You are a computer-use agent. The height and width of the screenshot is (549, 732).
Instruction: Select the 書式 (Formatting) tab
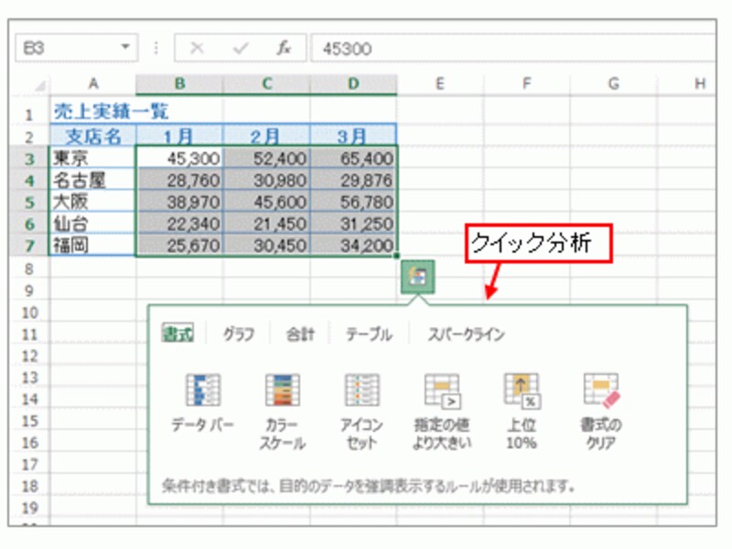coord(178,333)
